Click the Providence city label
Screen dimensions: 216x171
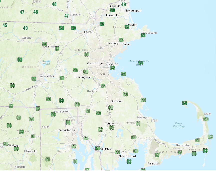click(66, 130)
